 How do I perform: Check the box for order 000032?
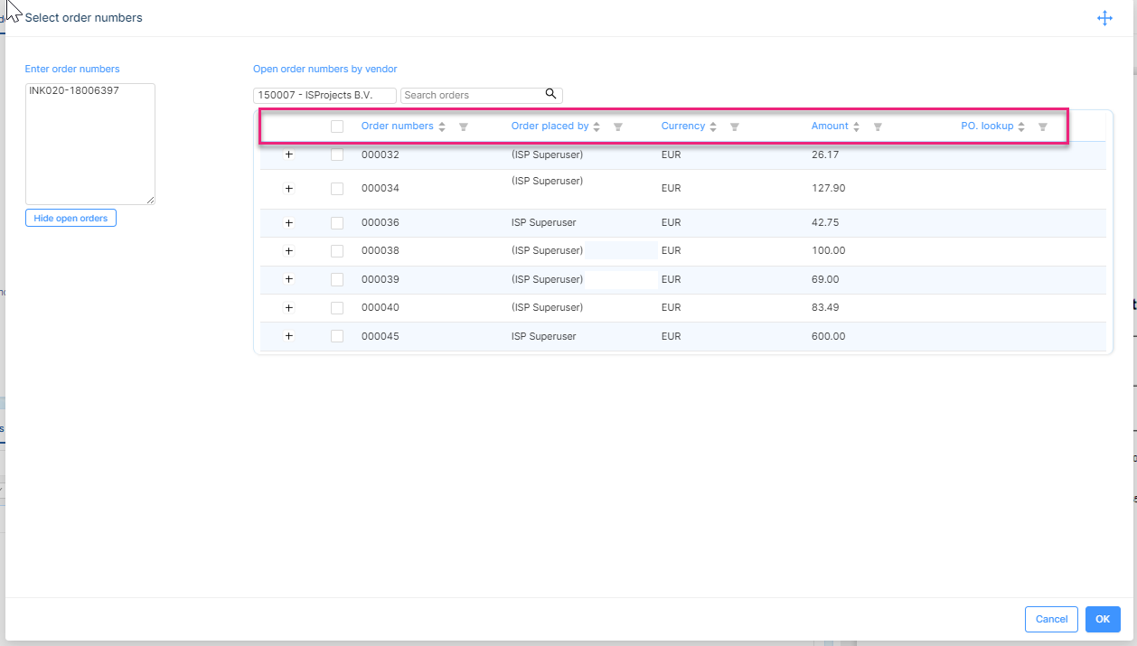tap(337, 155)
